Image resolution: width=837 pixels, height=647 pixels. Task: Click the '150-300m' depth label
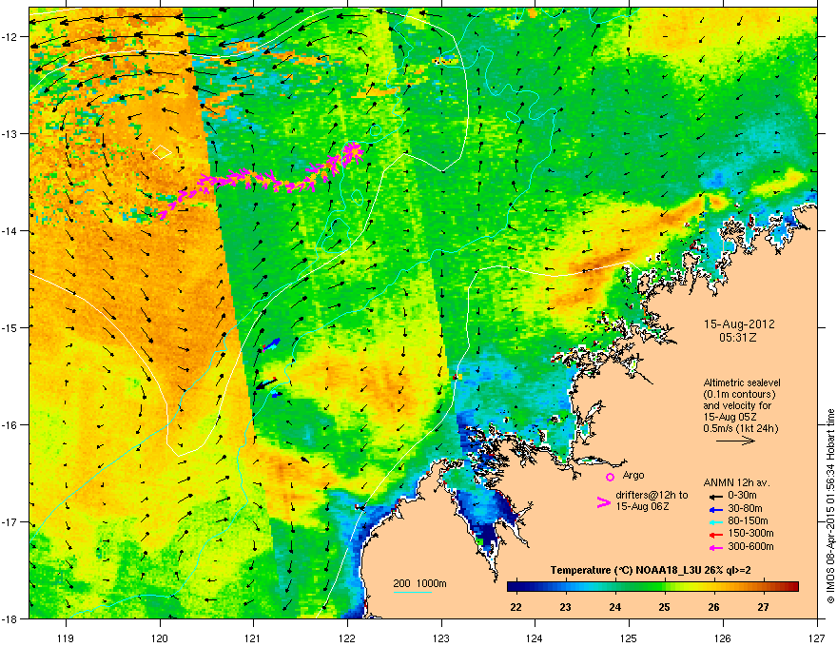click(750, 533)
